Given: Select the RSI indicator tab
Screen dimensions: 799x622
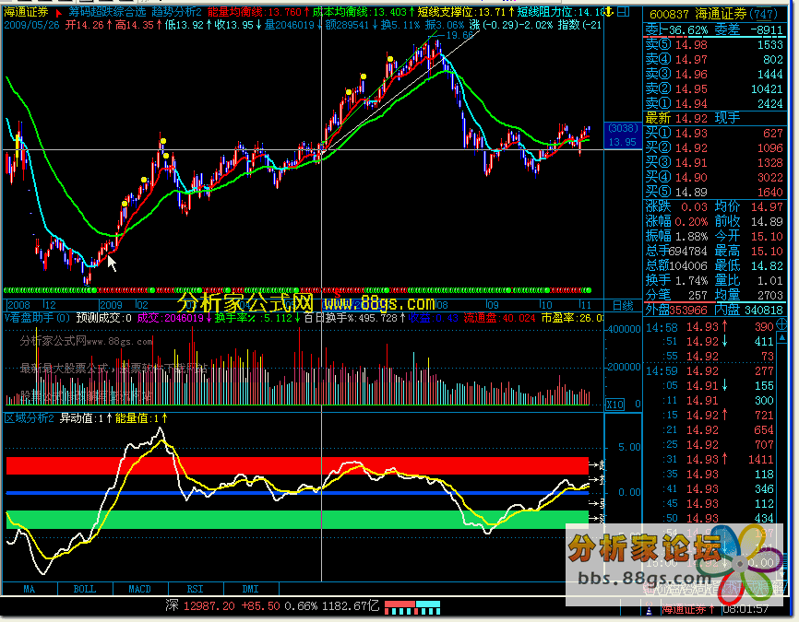Looking at the screenshot, I should click(195, 588).
